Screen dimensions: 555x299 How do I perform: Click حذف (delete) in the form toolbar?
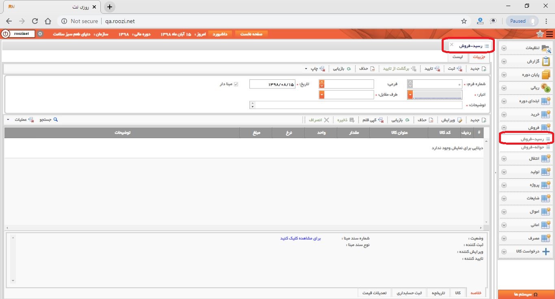tap(367, 68)
